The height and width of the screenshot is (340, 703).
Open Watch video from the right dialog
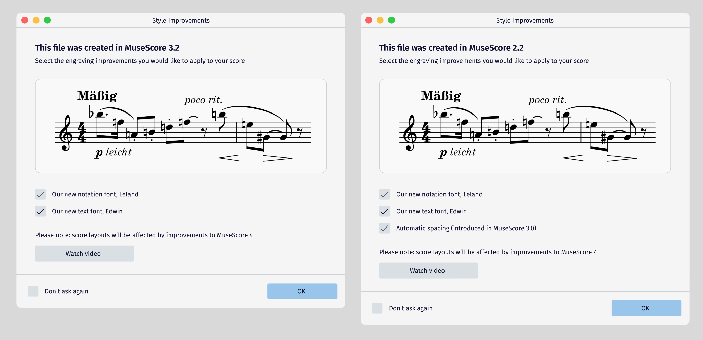click(429, 270)
